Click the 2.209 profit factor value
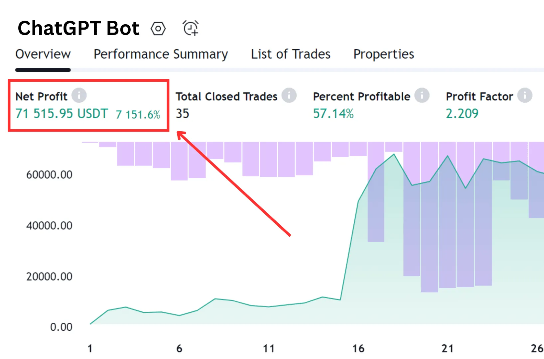The image size is (544, 359). point(462,113)
